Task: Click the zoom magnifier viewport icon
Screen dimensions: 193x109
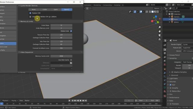Action: (x=160, y=27)
